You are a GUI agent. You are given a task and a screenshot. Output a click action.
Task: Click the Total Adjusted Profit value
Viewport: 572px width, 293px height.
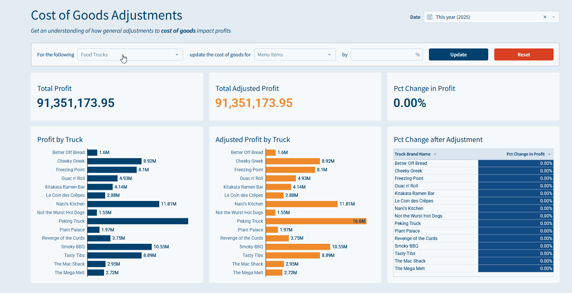254,103
